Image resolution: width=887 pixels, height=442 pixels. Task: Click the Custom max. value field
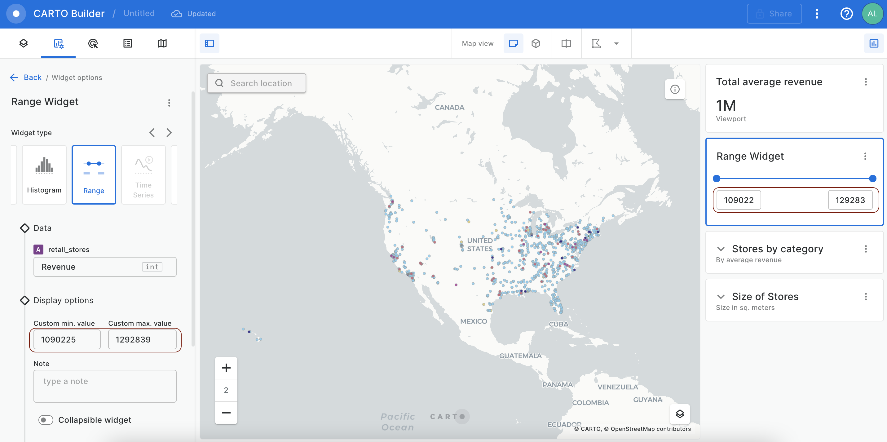click(x=142, y=339)
